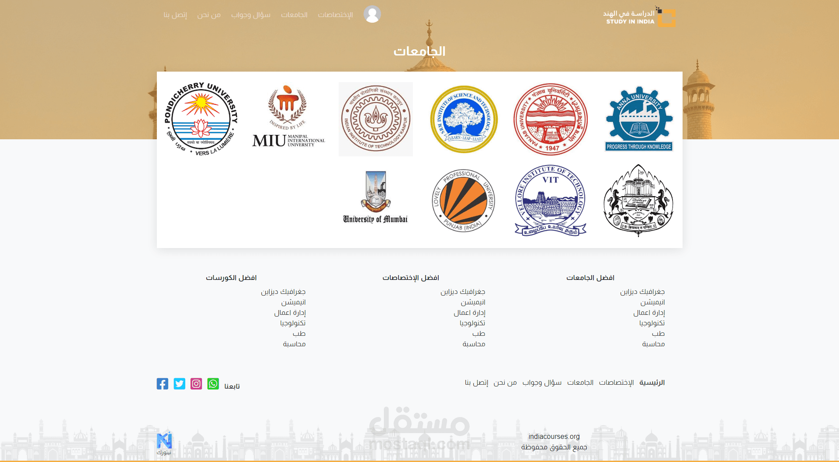Click انيميشن under افضل الكورسات
The height and width of the screenshot is (462, 839).
pyautogui.click(x=294, y=302)
